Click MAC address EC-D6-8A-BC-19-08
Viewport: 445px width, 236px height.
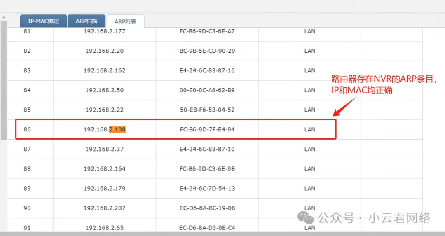pyautogui.click(x=207, y=208)
